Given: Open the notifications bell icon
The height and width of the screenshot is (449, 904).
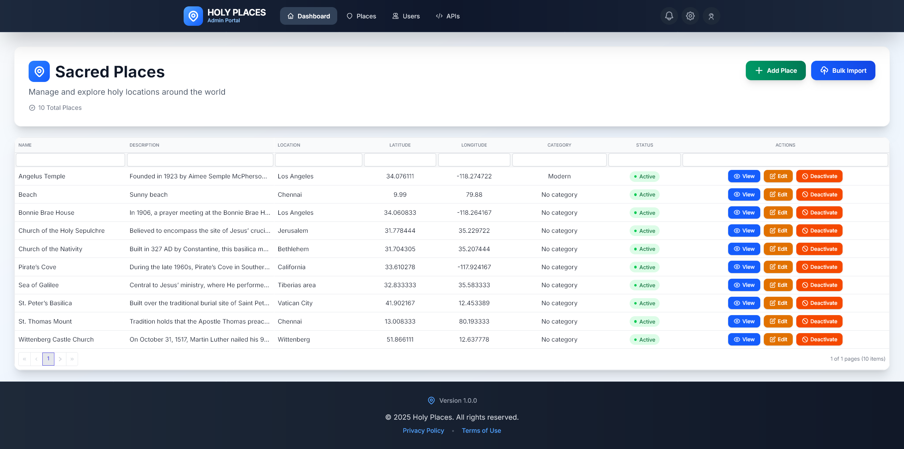Looking at the screenshot, I should [669, 16].
